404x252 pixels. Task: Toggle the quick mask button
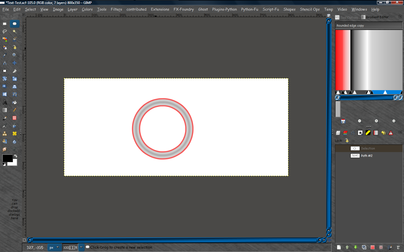24,240
